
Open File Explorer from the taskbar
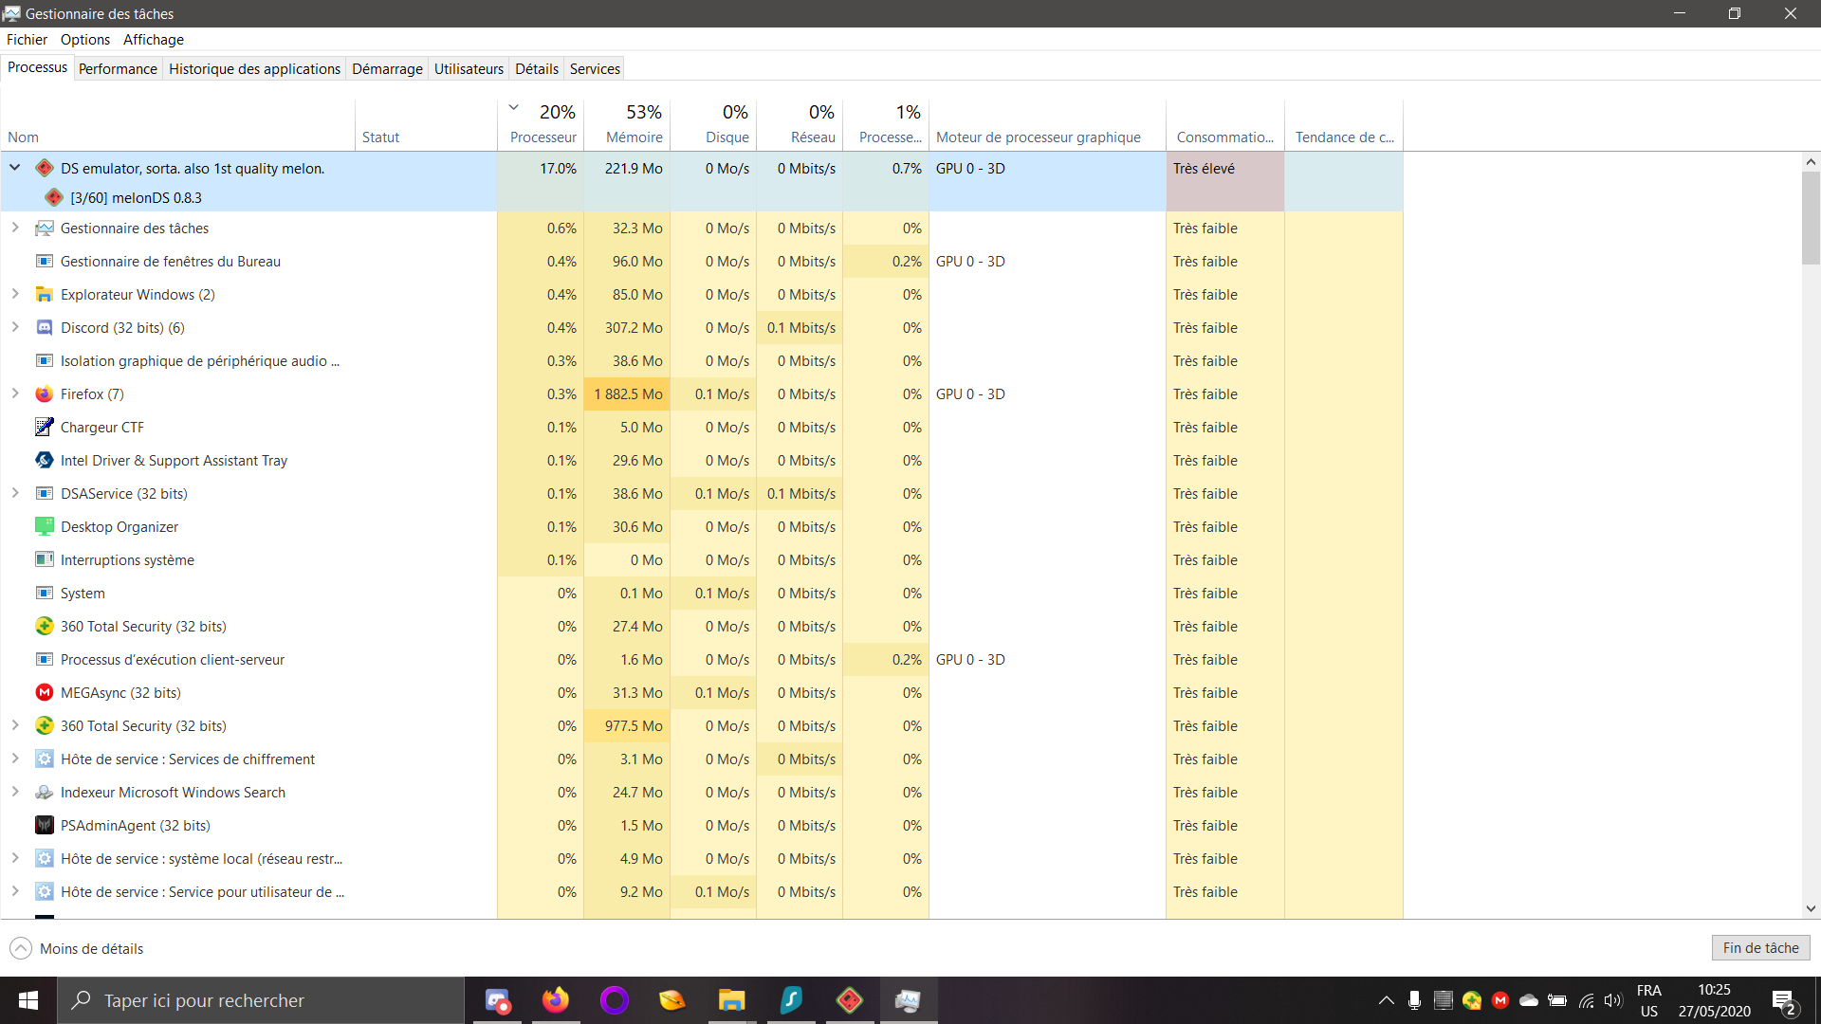731,1000
